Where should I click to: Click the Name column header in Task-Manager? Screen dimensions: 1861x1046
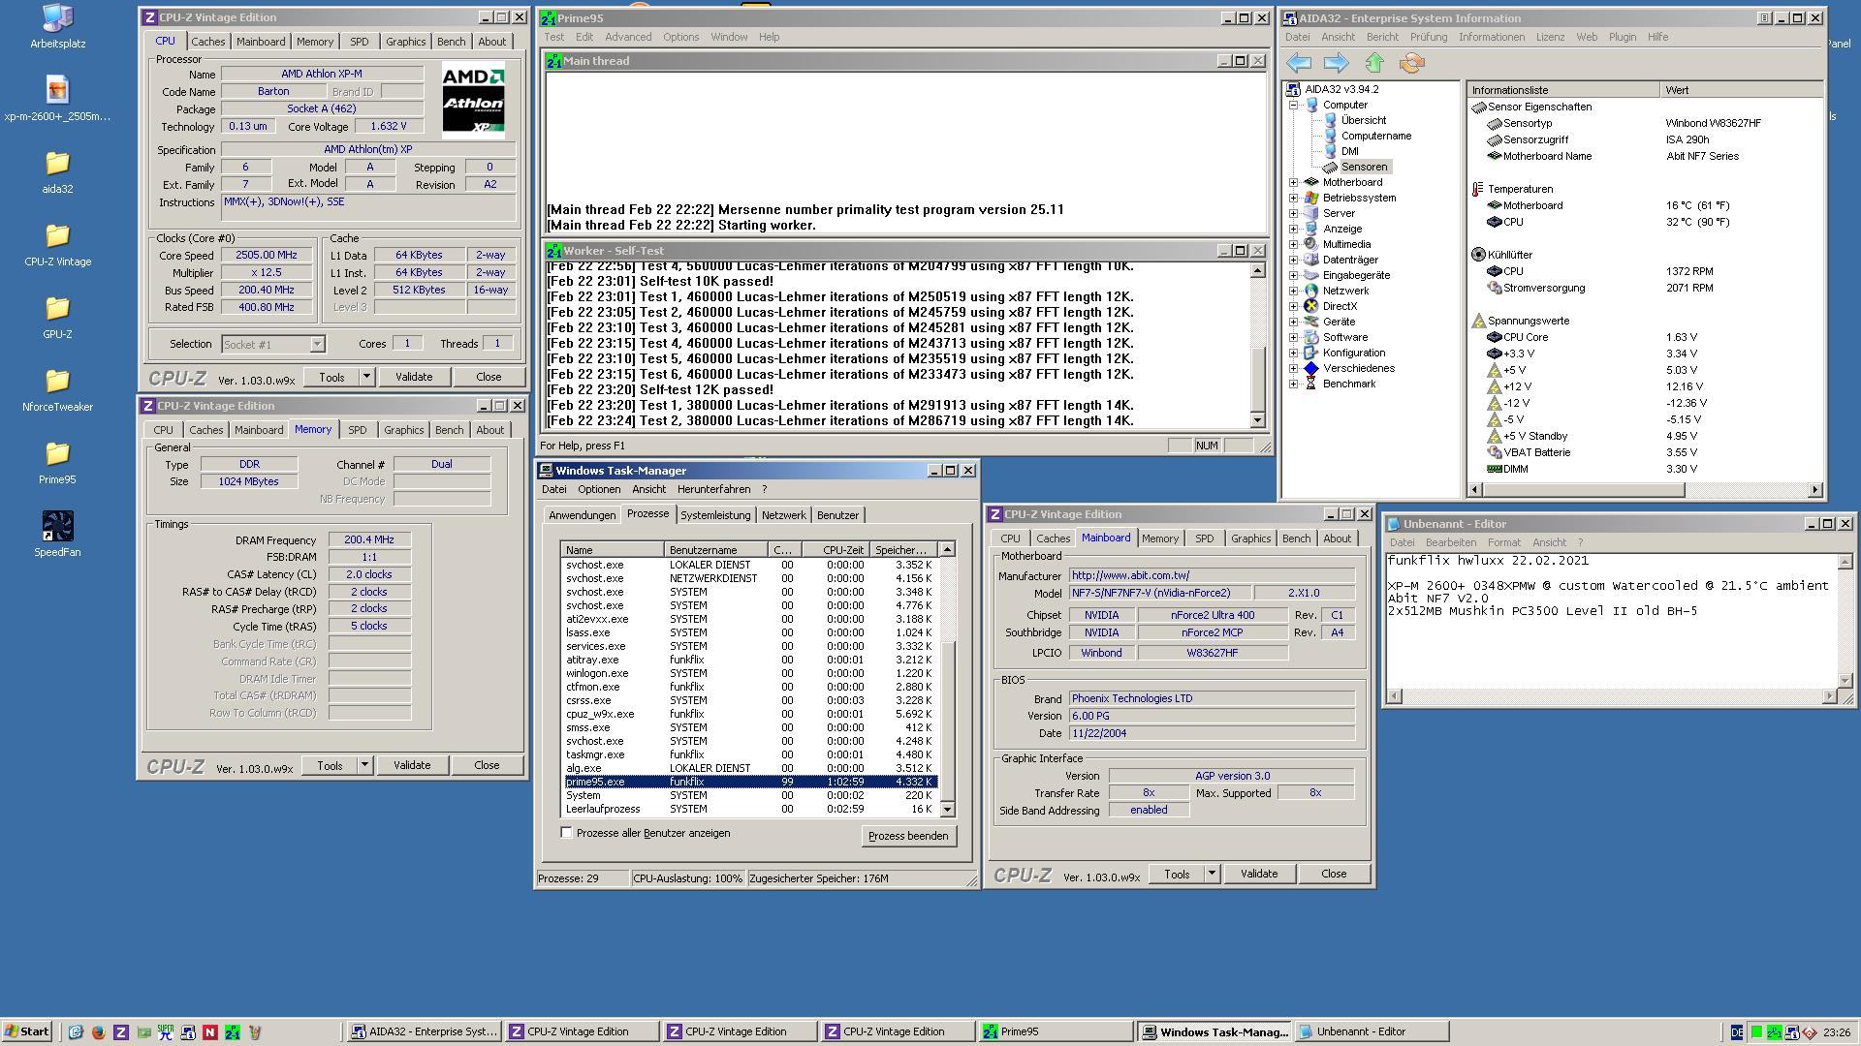click(613, 550)
